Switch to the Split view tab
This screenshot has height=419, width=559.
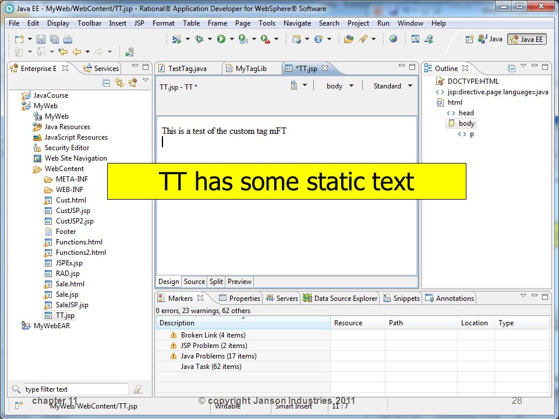(216, 282)
